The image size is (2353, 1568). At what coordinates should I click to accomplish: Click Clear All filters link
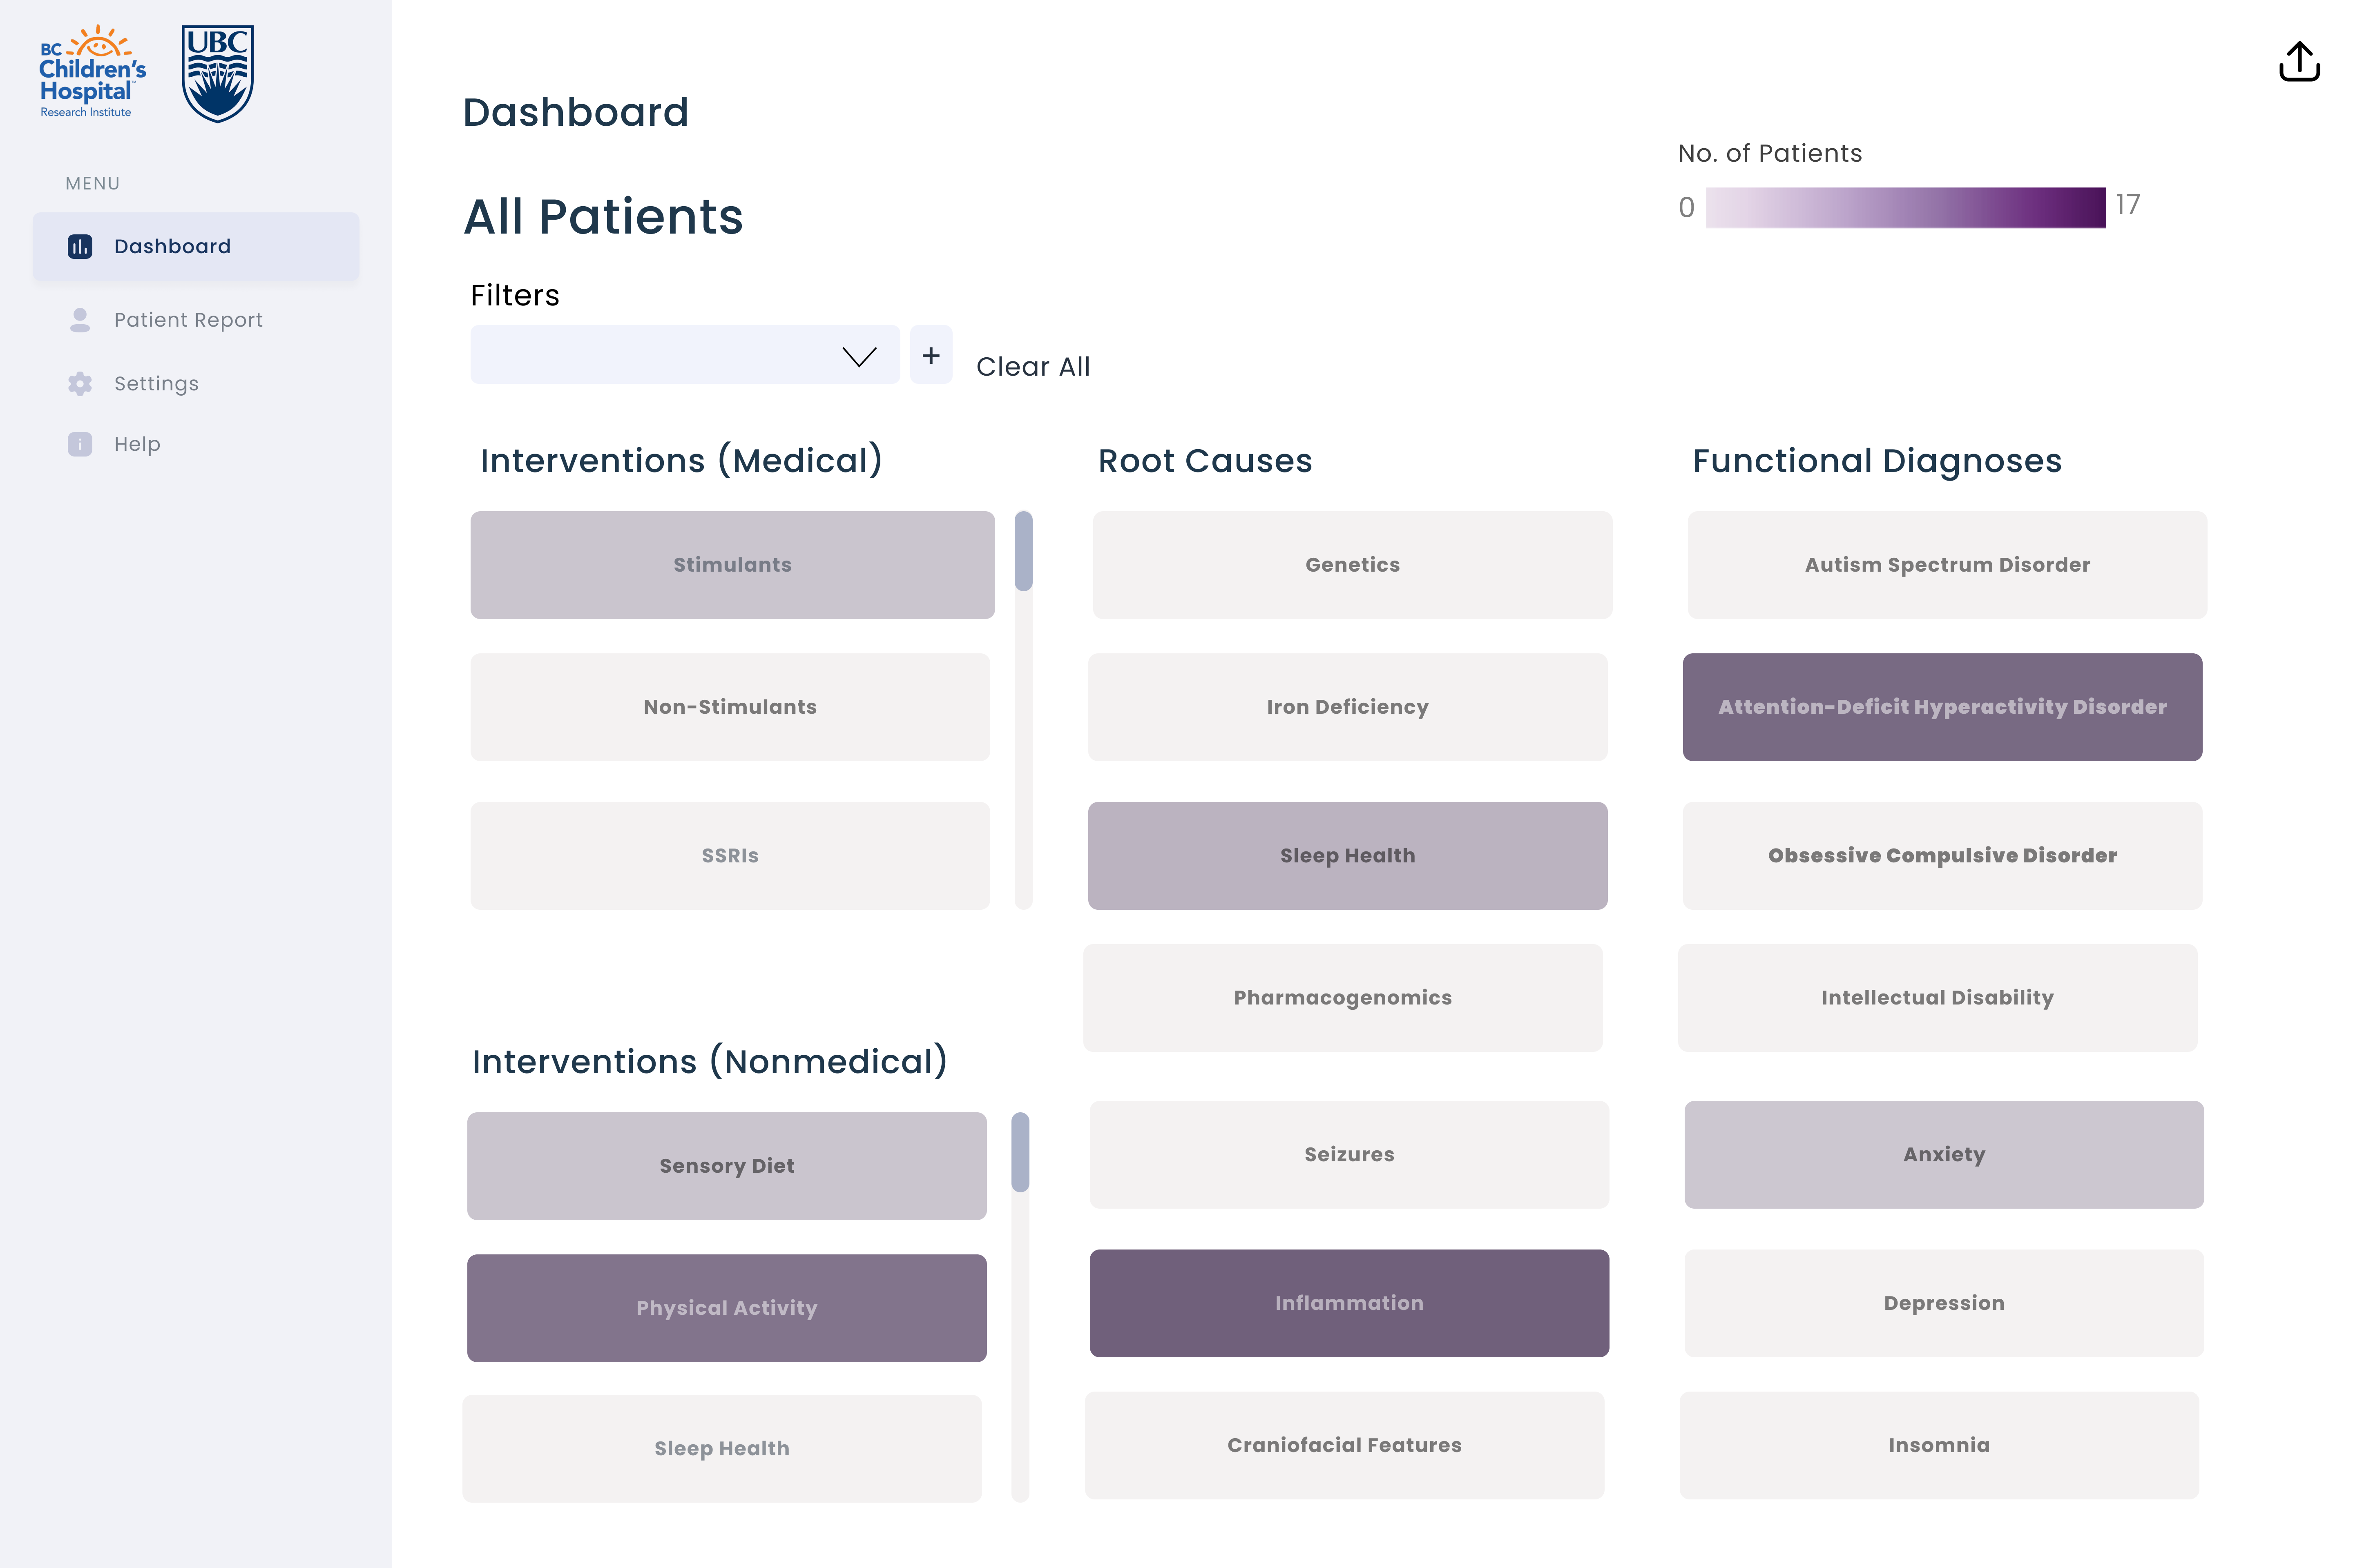(1032, 367)
